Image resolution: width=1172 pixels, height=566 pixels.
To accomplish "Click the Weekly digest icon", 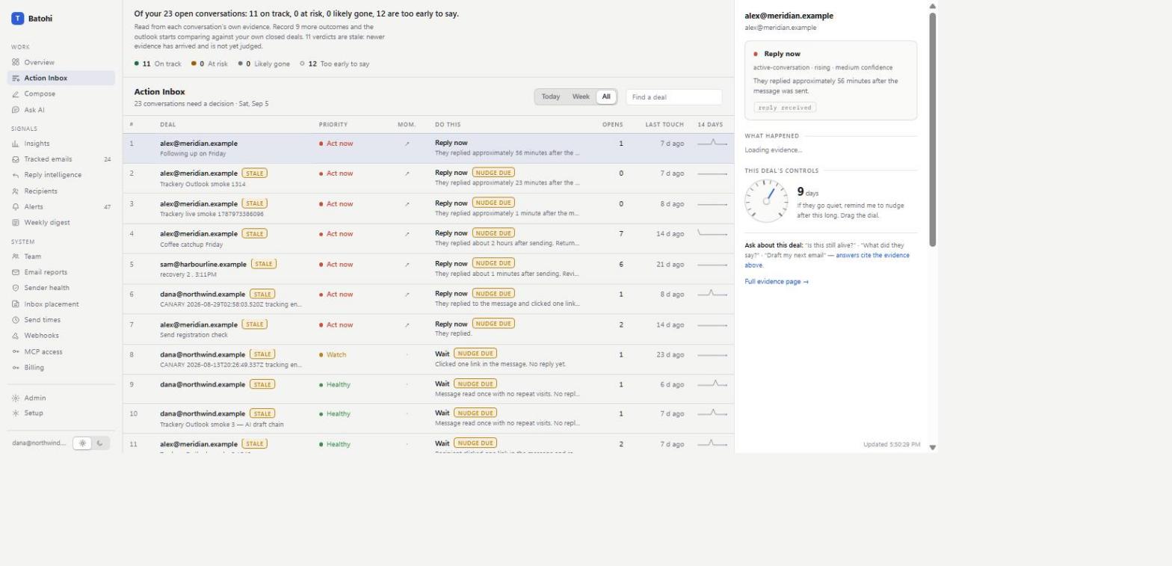I will (x=16, y=223).
